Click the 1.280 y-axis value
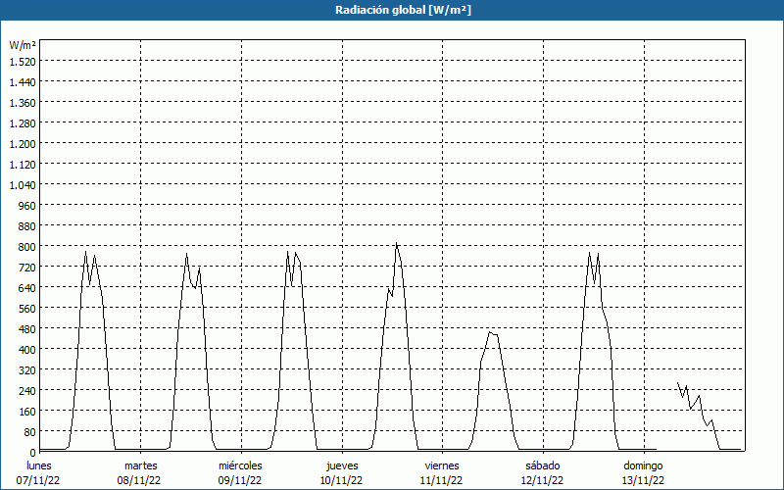Screen dimensions: 784x490 pos(23,123)
